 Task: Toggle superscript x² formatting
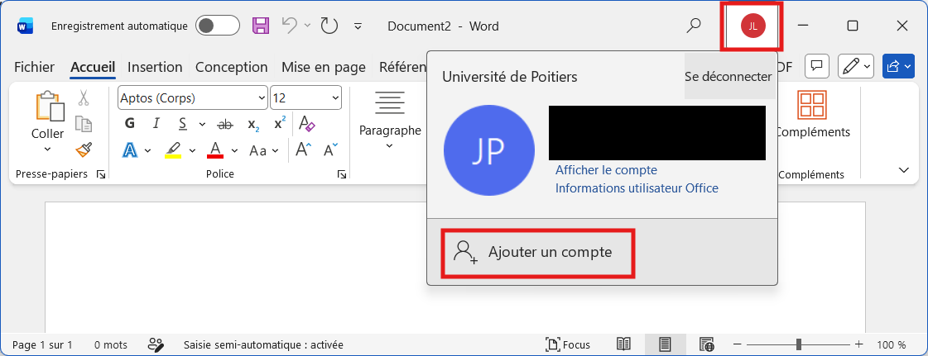click(x=280, y=124)
